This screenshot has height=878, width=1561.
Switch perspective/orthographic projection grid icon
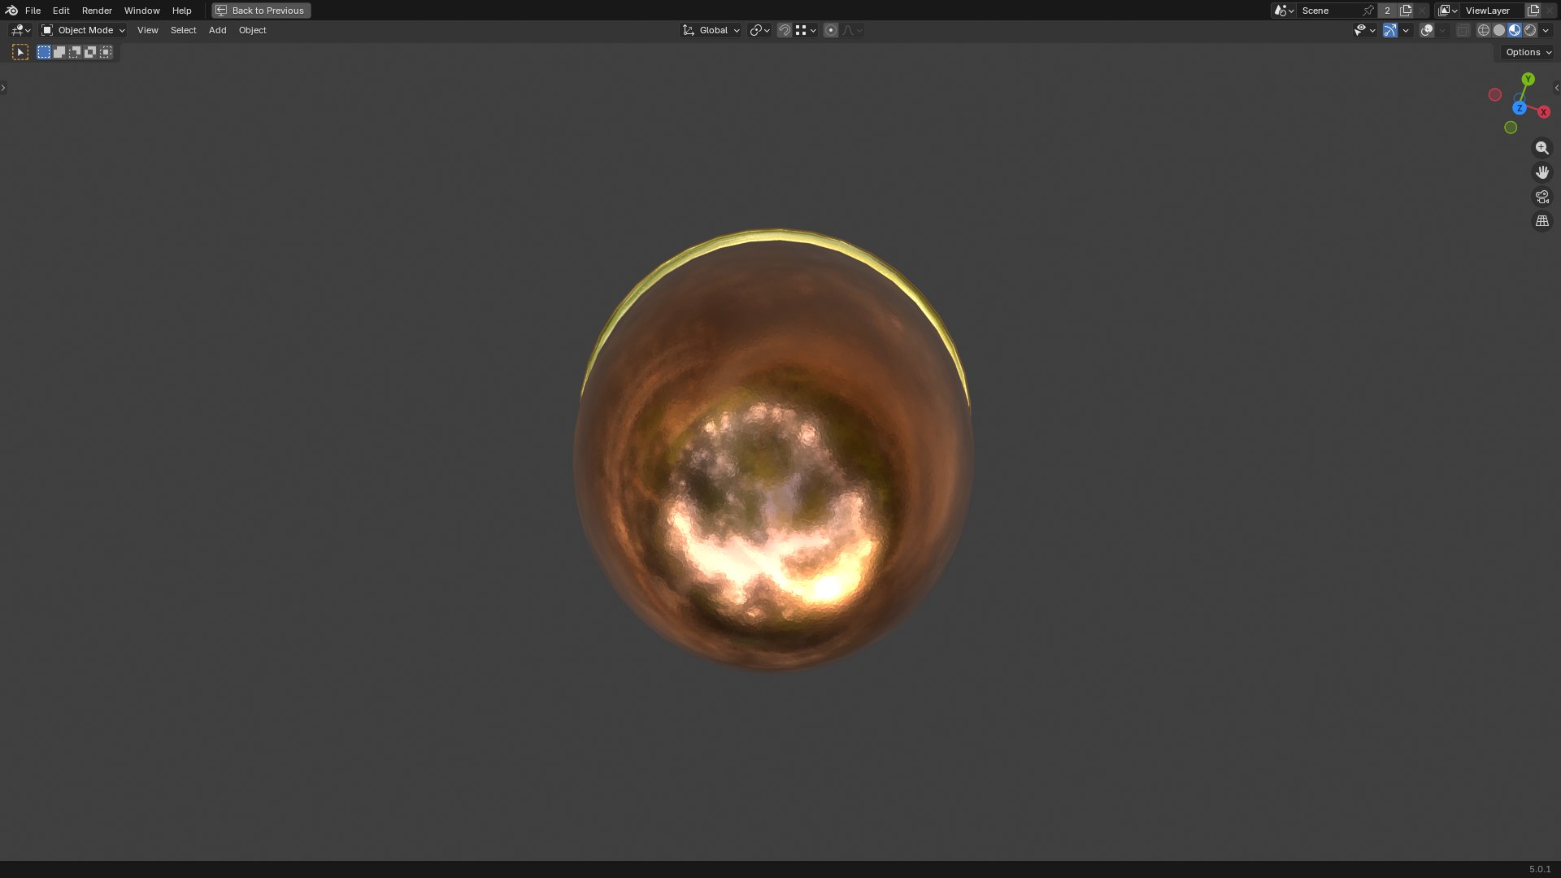pos(1541,221)
